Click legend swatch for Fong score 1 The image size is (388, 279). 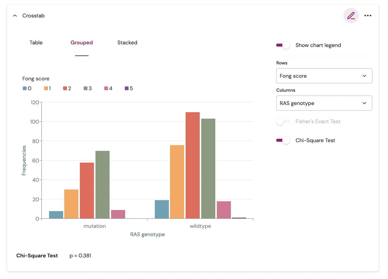coord(46,88)
